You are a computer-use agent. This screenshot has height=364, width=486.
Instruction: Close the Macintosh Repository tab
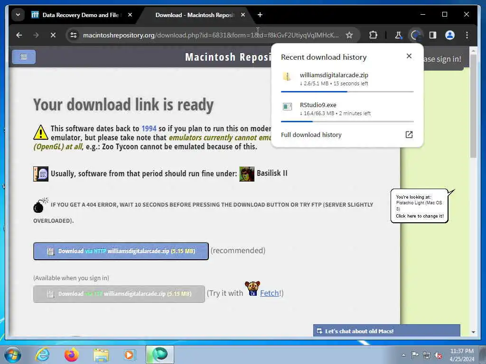[x=243, y=15]
